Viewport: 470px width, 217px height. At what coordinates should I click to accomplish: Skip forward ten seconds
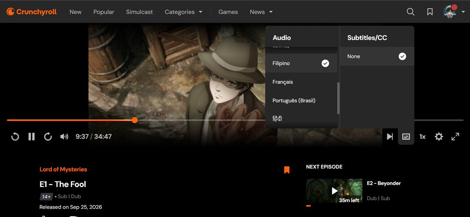[48, 136]
